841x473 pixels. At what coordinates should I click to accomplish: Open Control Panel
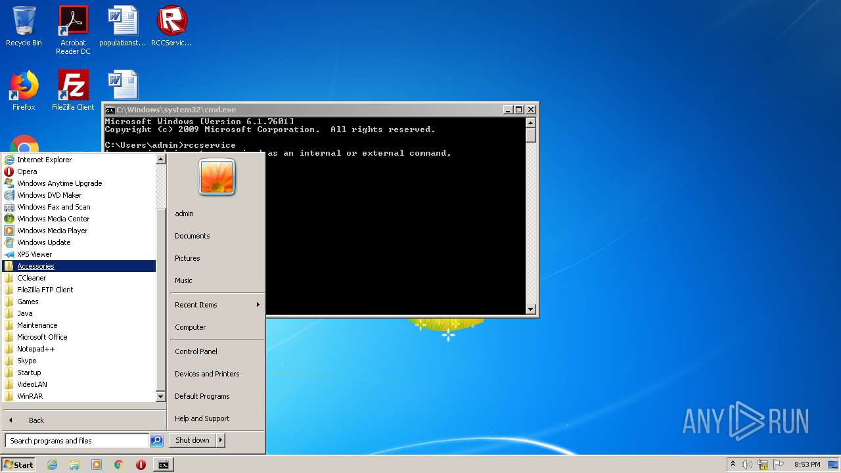[x=217, y=351]
